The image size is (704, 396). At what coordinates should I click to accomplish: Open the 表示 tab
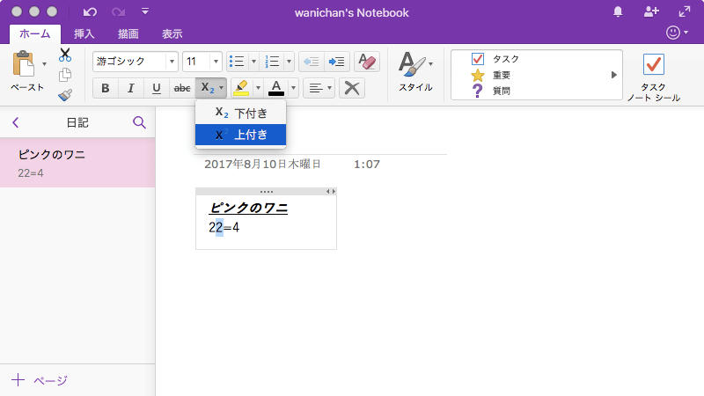[x=172, y=33]
